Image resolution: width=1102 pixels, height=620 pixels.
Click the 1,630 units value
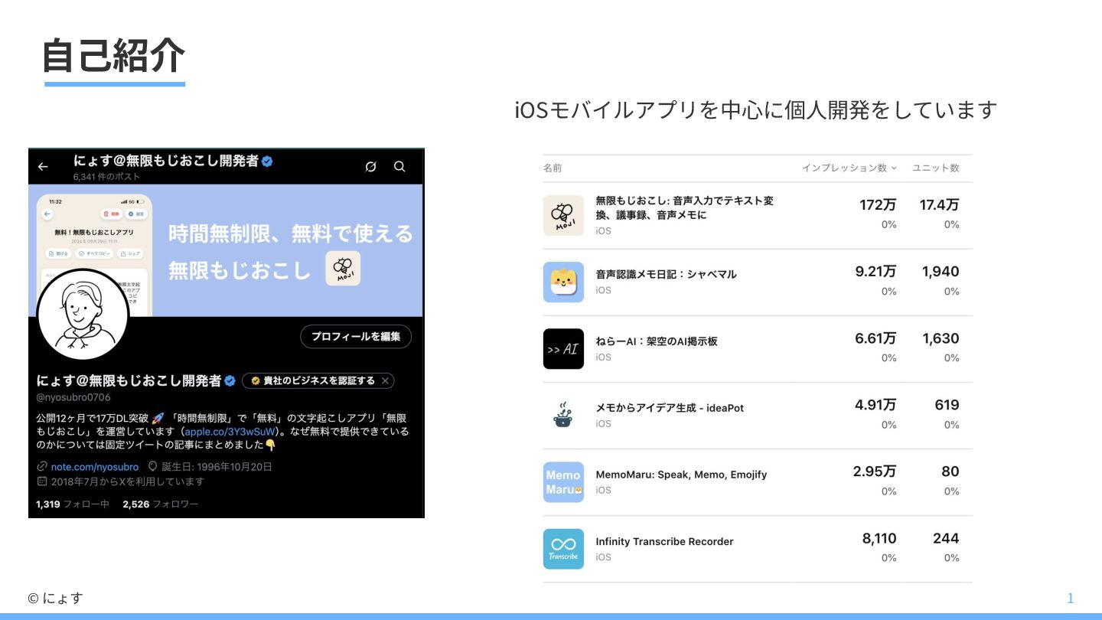click(941, 338)
